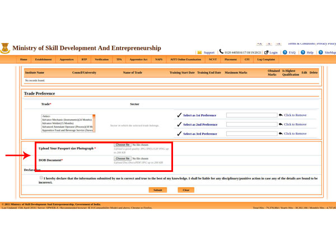Click the 'Training Start Date' column header
This screenshot has height=252, width=336.
(x=182, y=72)
